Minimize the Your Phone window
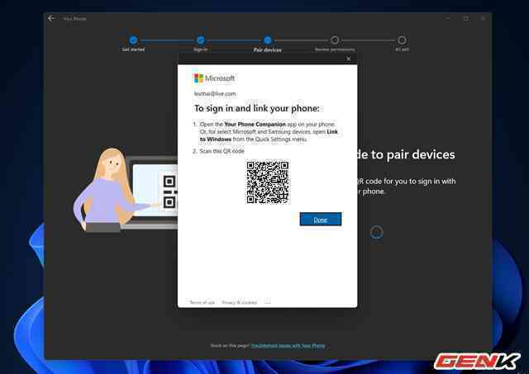This screenshot has height=374, width=529. point(448,18)
